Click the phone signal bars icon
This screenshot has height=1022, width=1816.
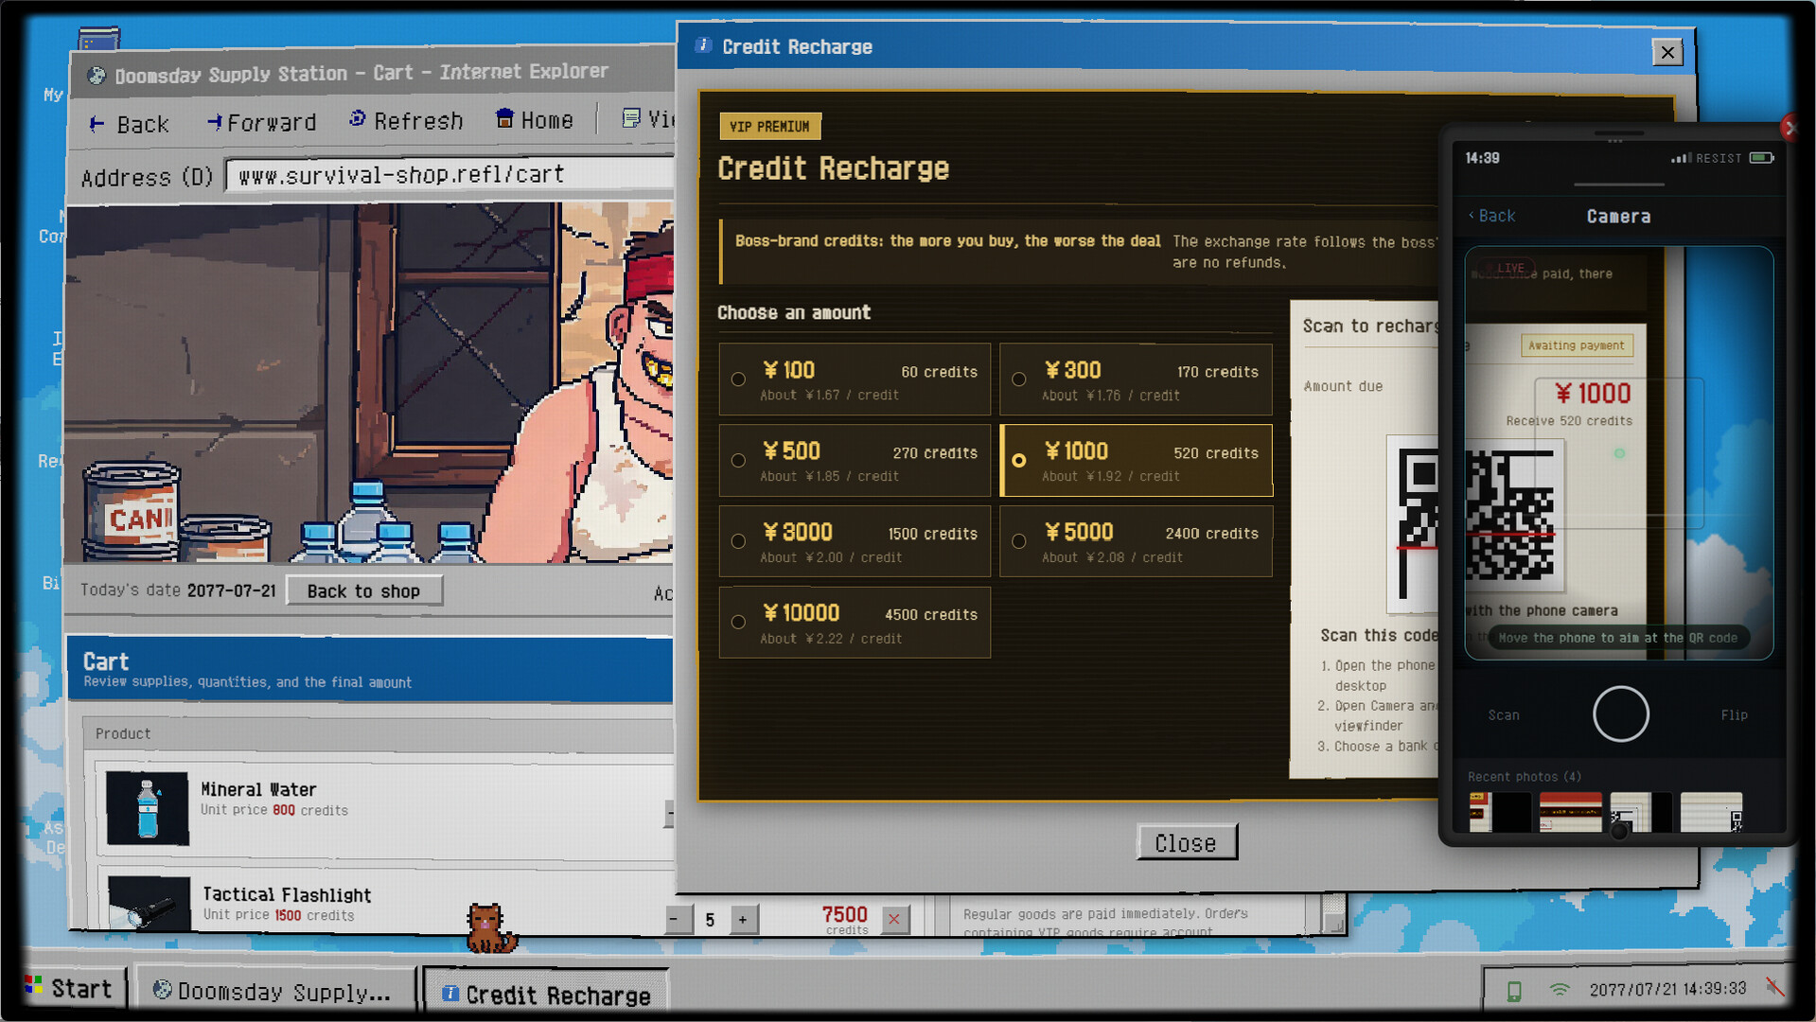pos(1682,158)
